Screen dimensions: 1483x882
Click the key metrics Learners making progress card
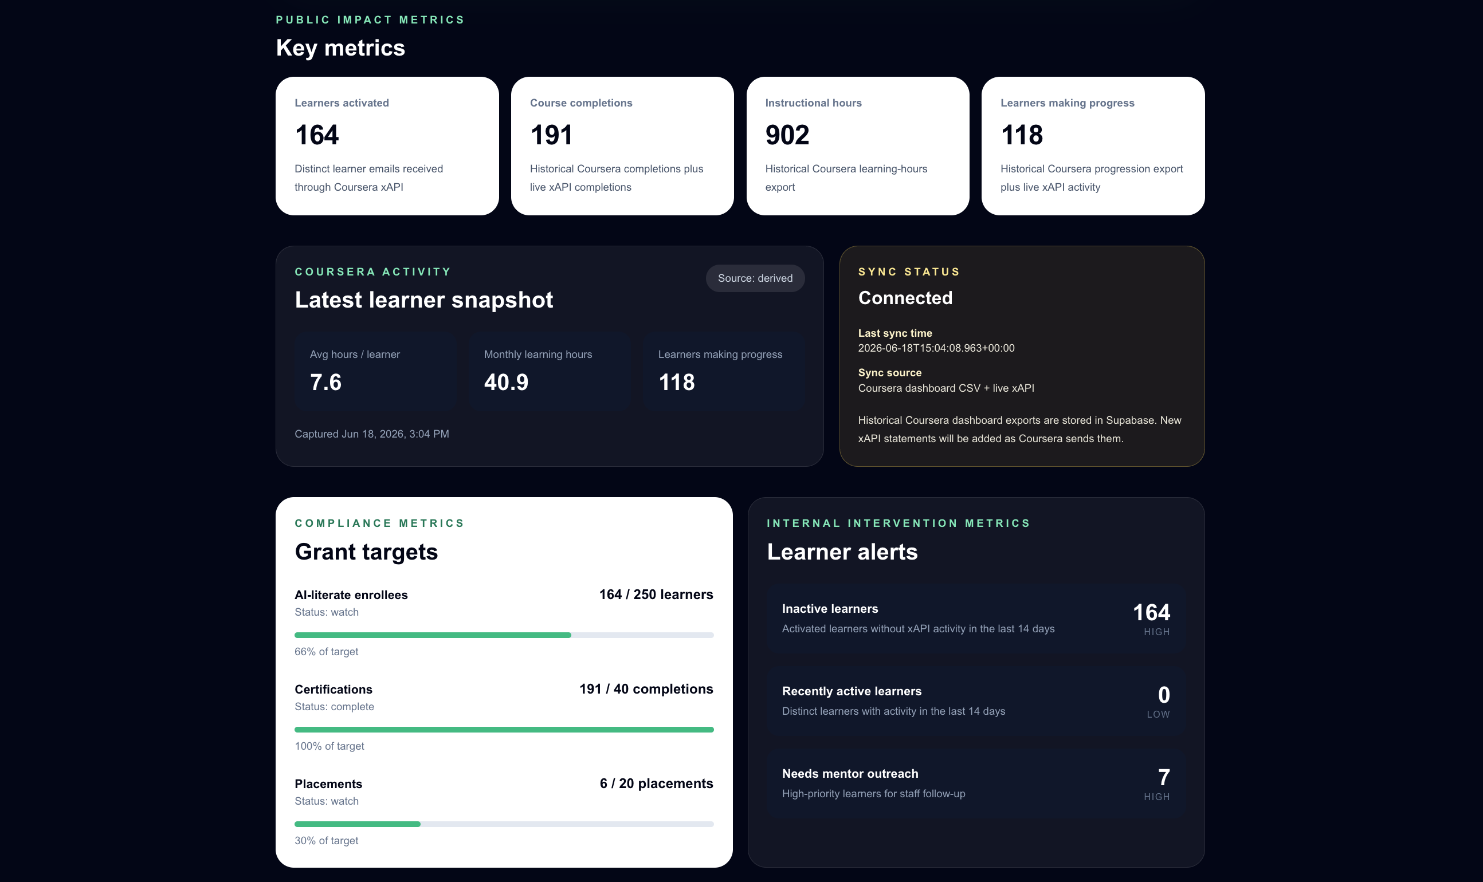tap(1093, 145)
